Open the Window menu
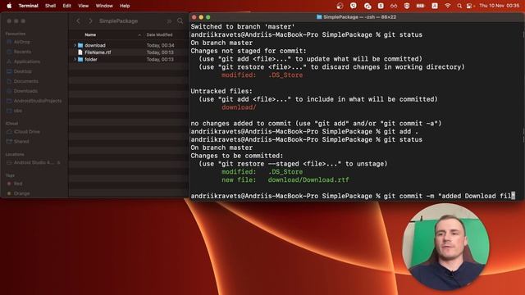525x295 pixels. point(104,6)
